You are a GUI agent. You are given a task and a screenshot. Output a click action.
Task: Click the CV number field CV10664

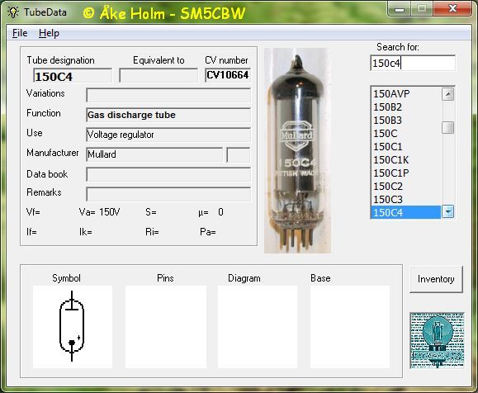[228, 75]
